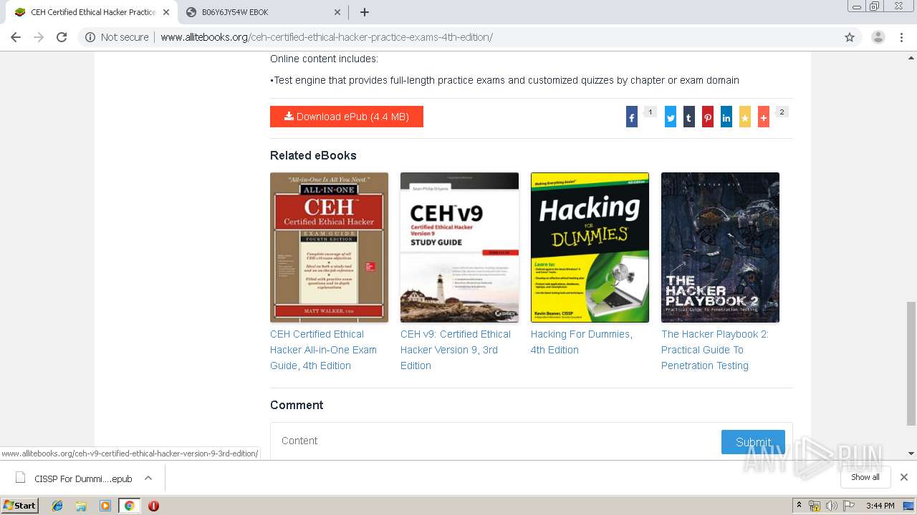This screenshot has width=917, height=515.
Task: Open the Action Center flag icon
Action: click(849, 506)
